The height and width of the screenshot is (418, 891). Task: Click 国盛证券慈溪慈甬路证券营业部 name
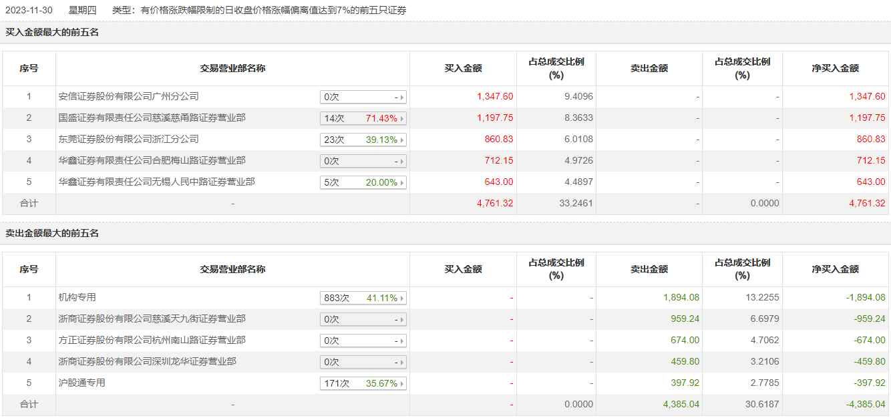click(x=152, y=118)
